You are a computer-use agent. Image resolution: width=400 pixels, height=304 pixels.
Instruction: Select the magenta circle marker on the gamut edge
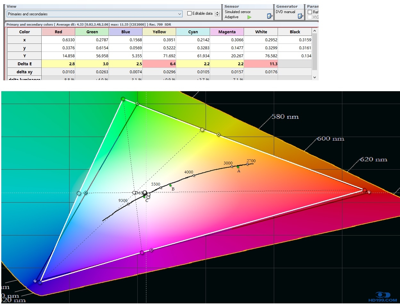pyautogui.click(x=142, y=252)
